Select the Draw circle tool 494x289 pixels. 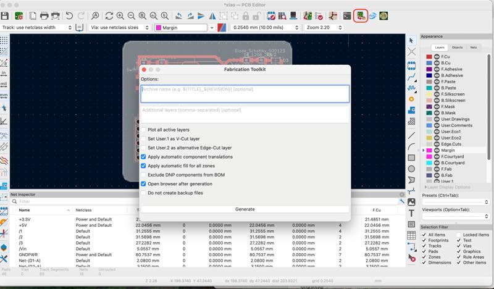(x=411, y=169)
